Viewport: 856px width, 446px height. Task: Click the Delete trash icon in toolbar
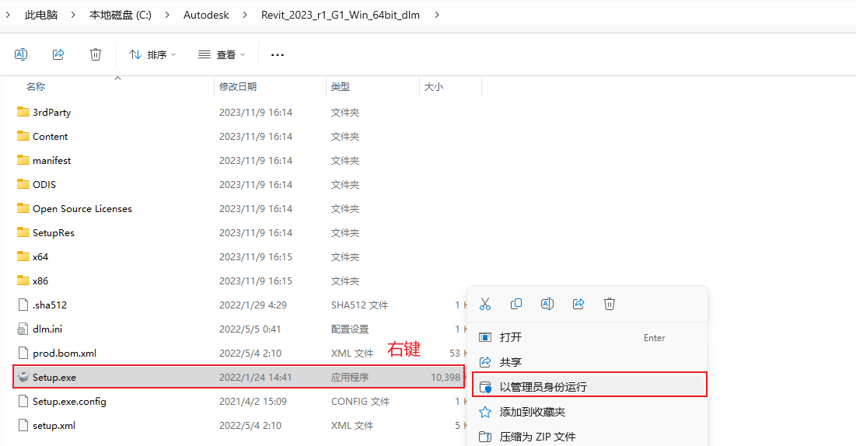click(x=96, y=54)
